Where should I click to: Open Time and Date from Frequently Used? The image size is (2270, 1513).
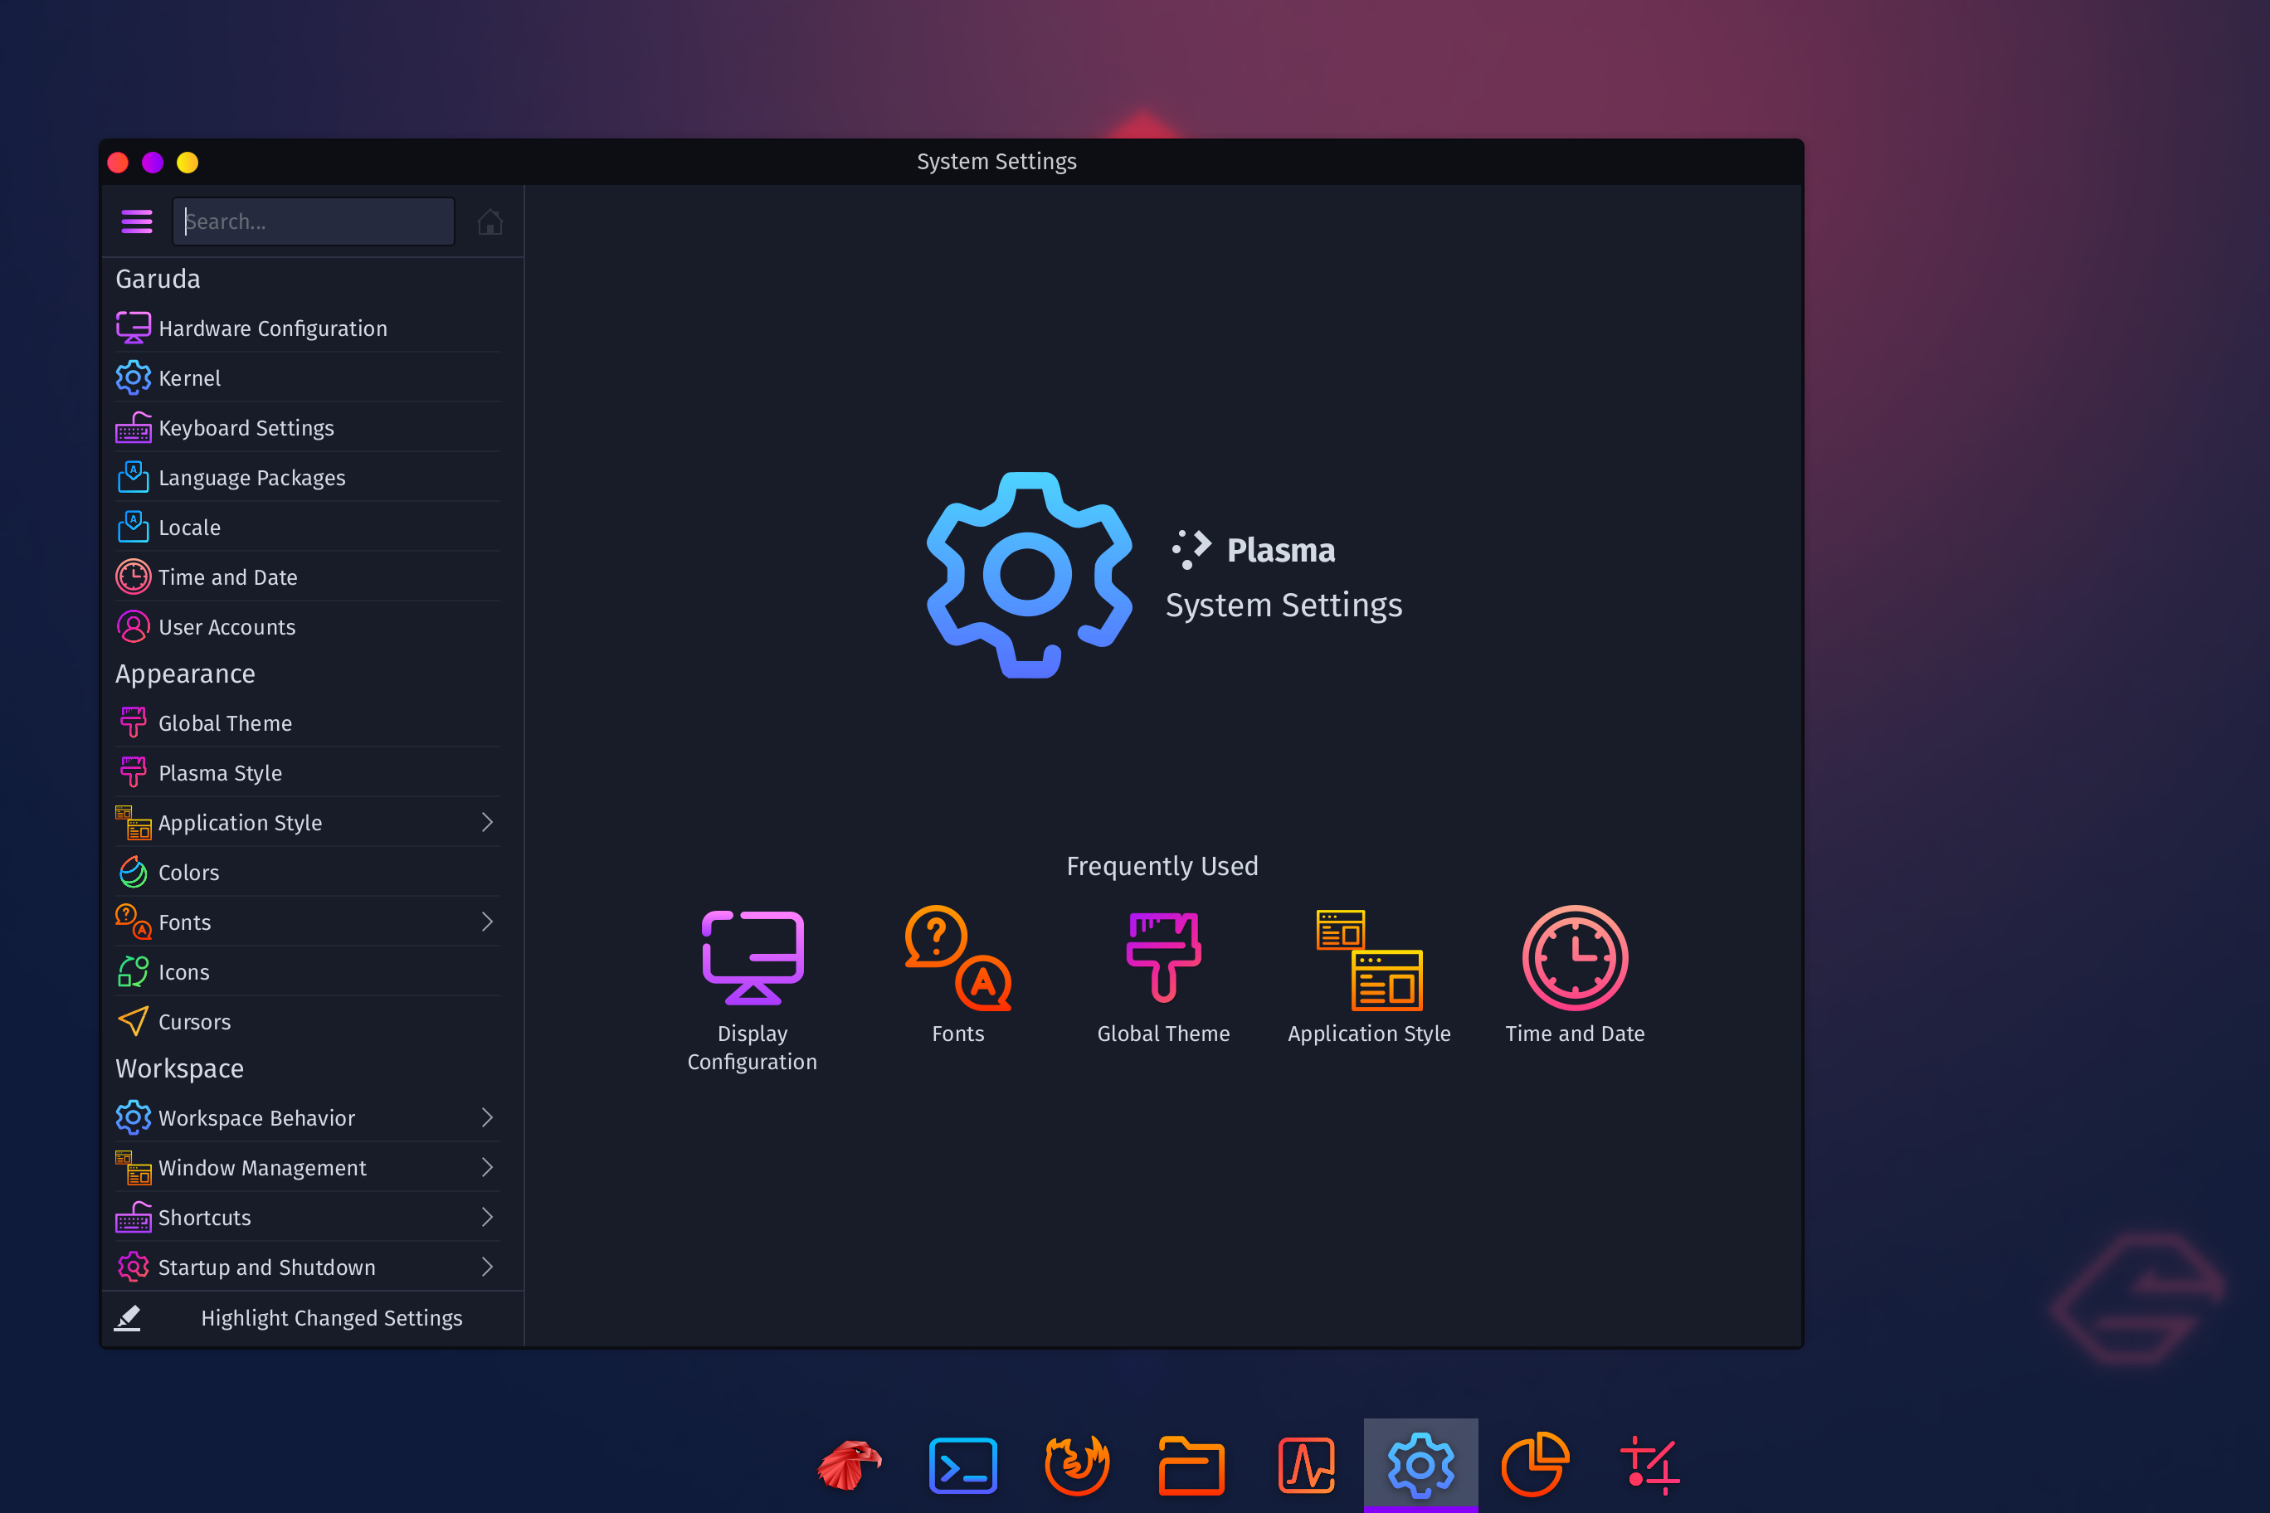click(1574, 975)
